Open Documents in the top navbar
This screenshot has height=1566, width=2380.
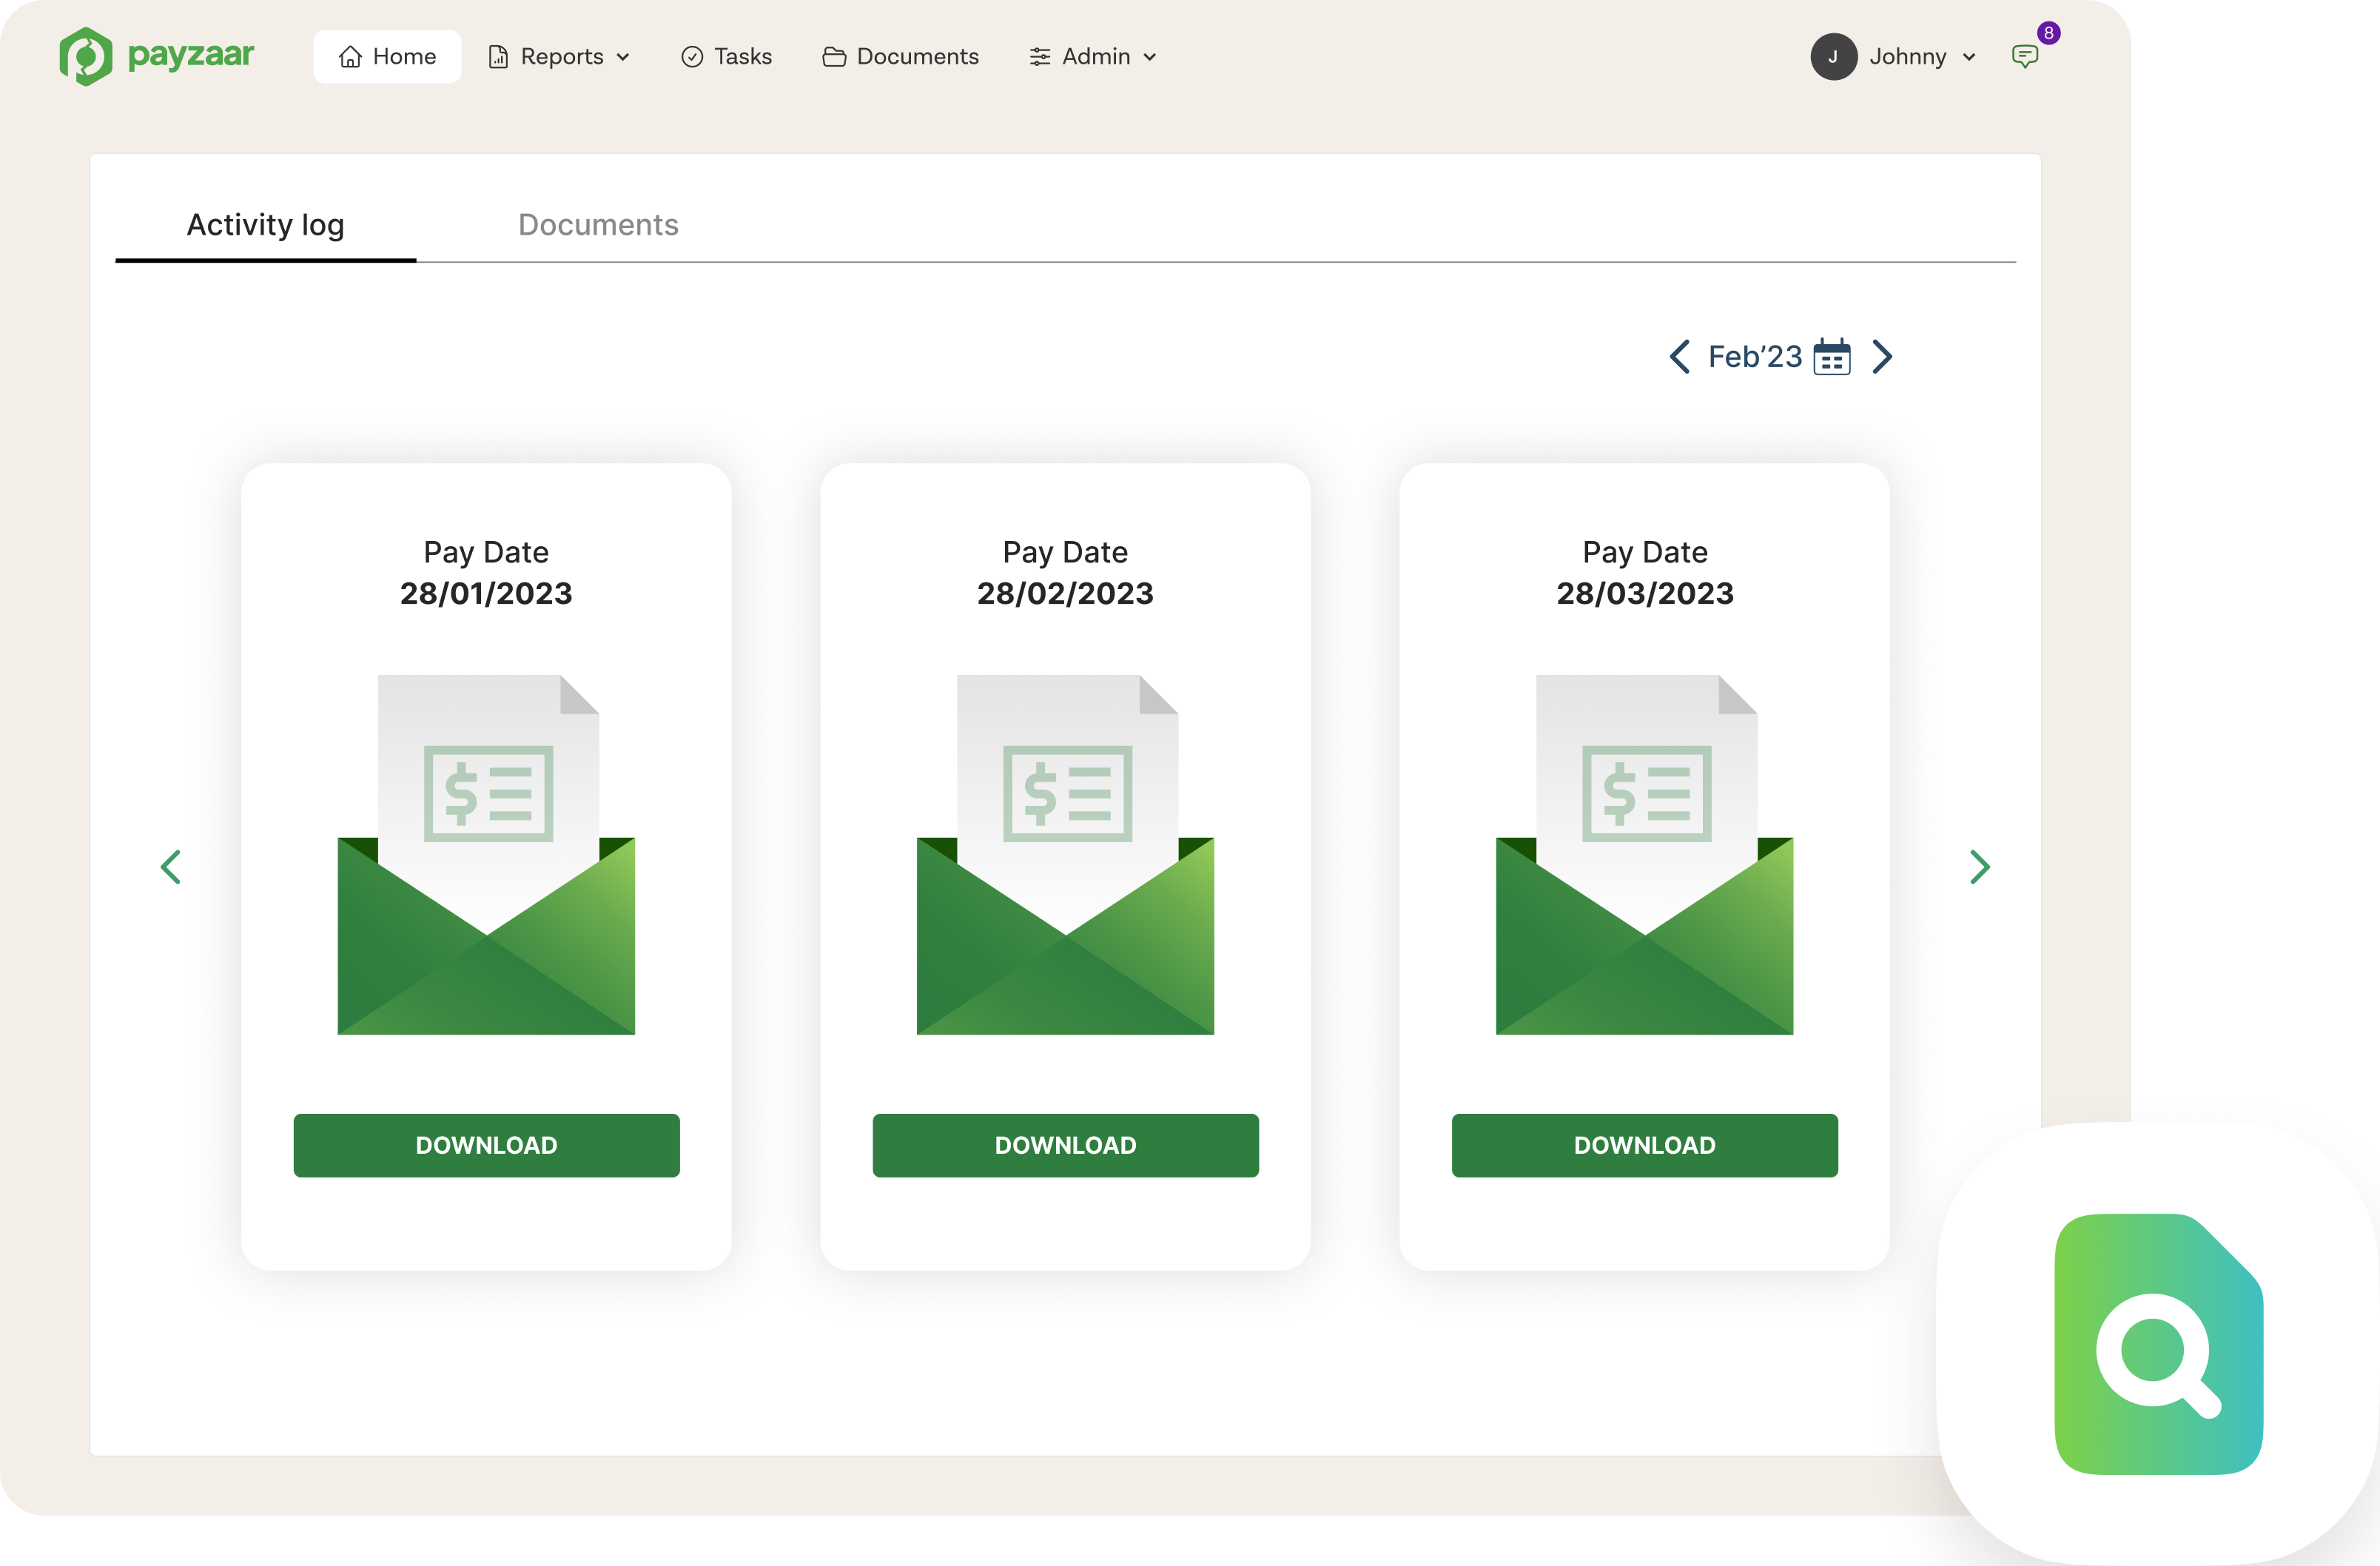pos(900,57)
